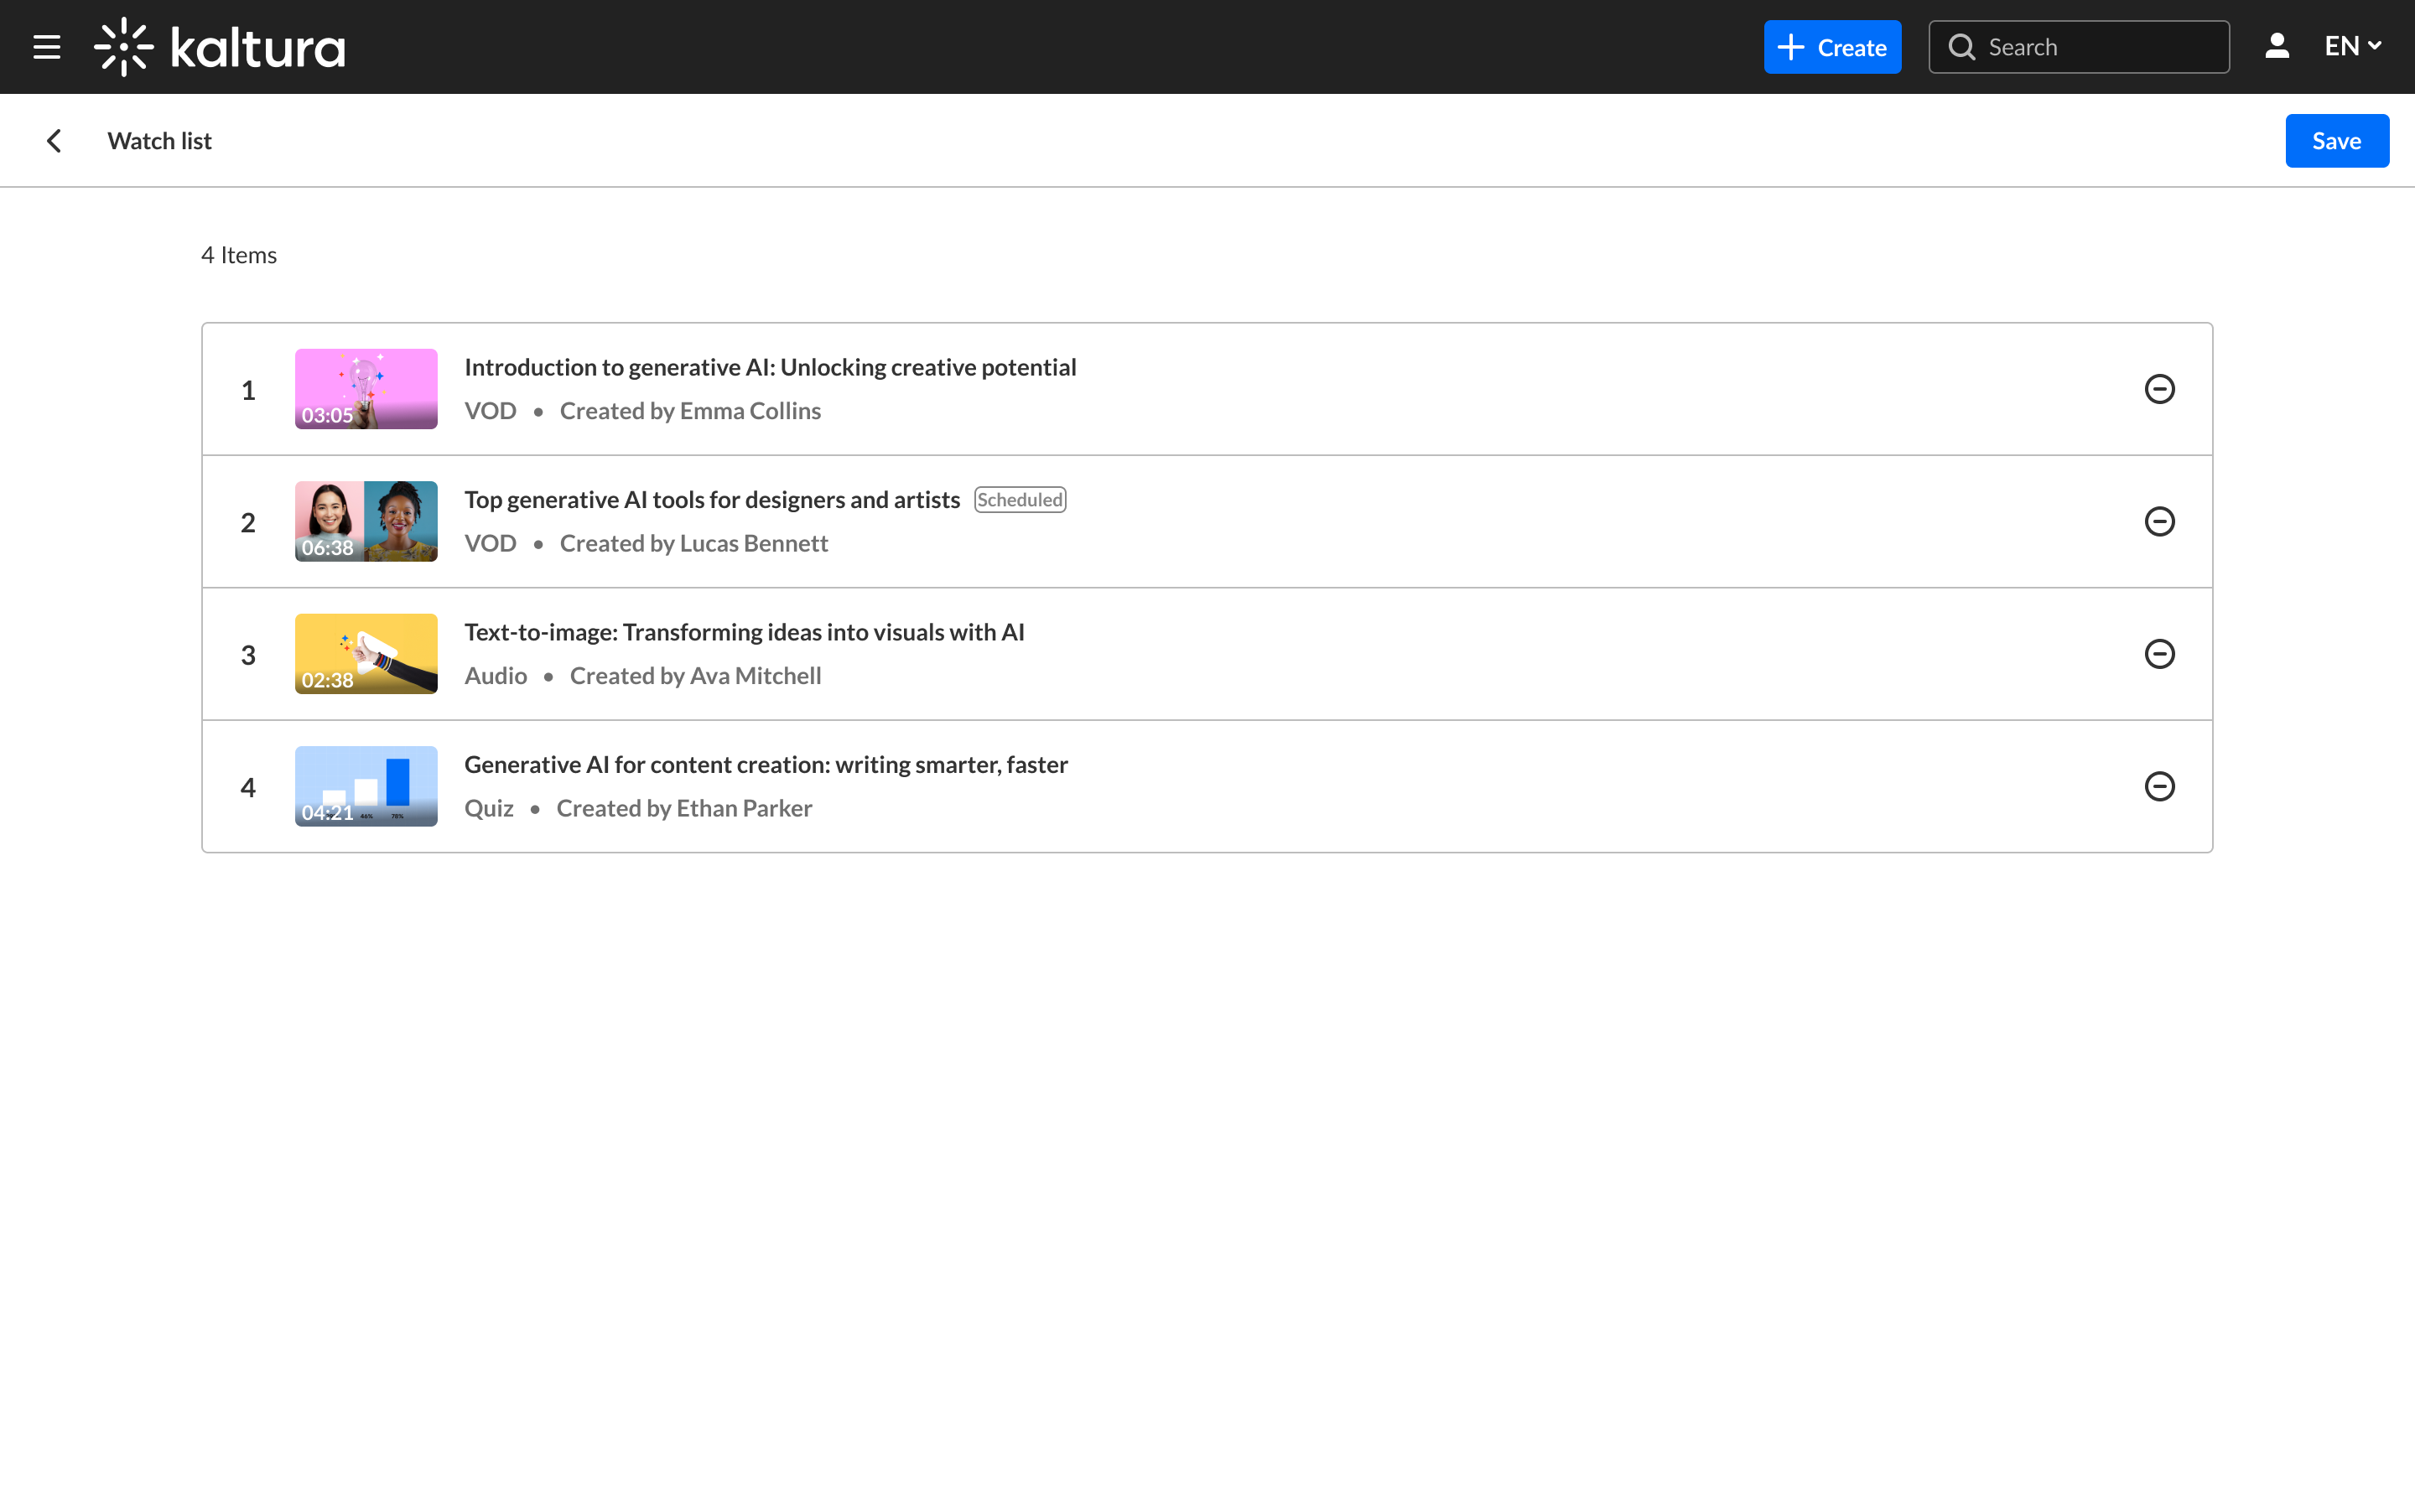Screen dimensions: 2415x1509
Task: Open the pink lightbulb video thumbnail
Action: click(366, 389)
